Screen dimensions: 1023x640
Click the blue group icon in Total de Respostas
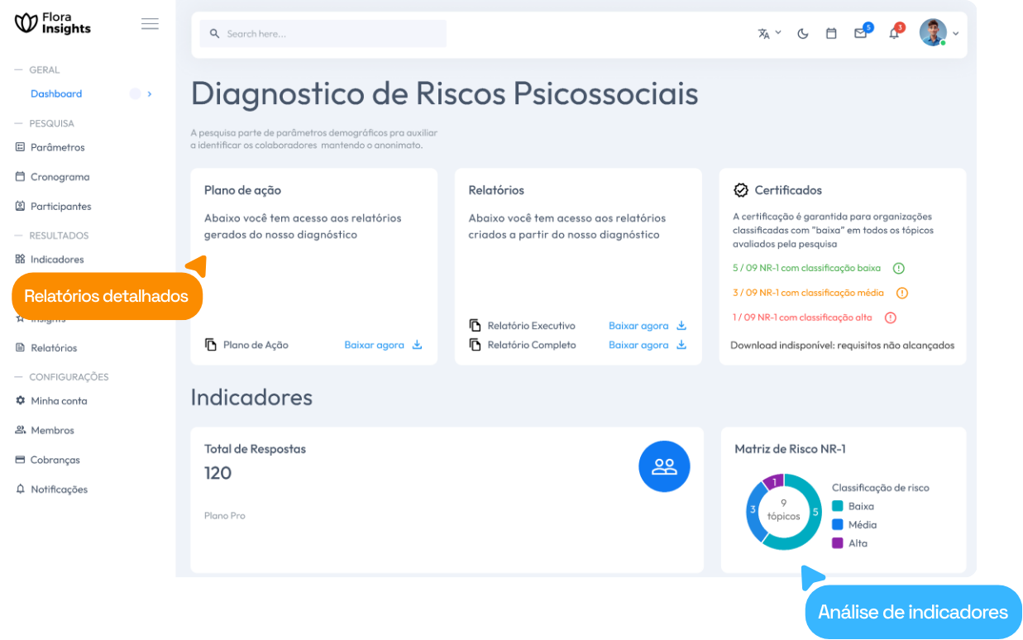point(664,466)
